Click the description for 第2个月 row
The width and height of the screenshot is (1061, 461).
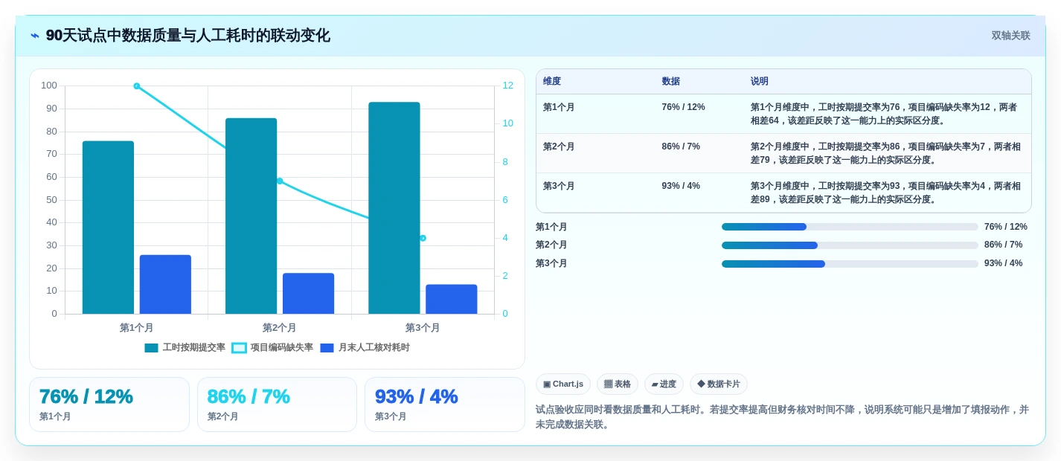pos(885,153)
